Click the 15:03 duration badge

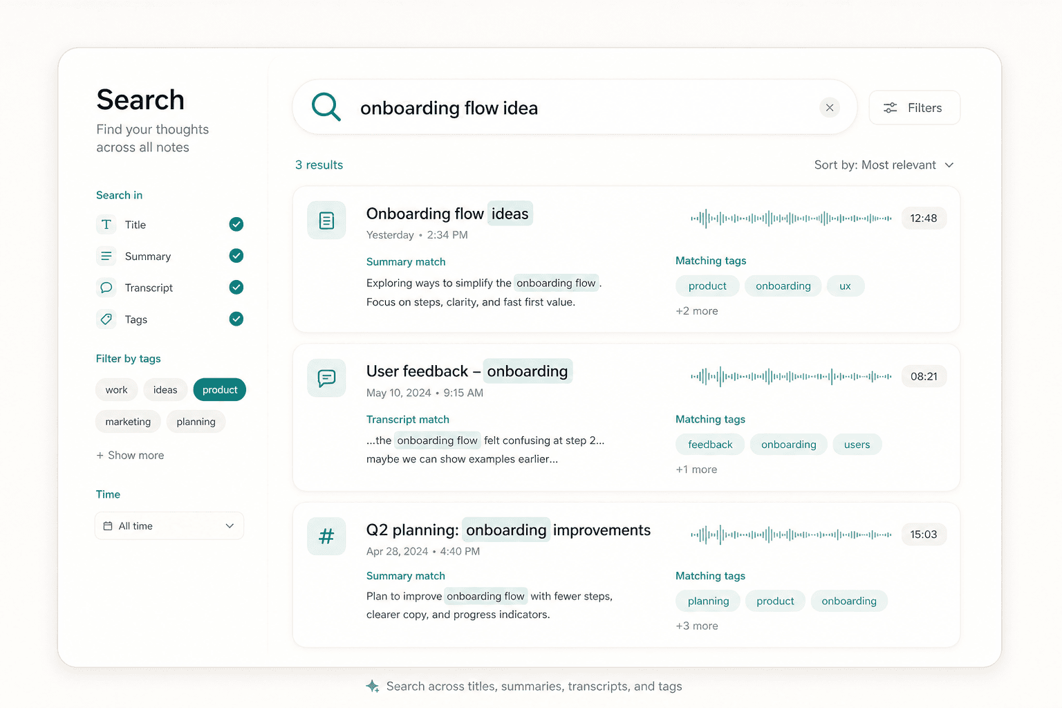(x=924, y=534)
